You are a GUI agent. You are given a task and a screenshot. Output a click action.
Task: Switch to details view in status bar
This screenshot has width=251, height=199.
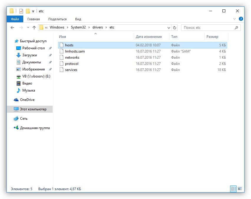(233, 189)
